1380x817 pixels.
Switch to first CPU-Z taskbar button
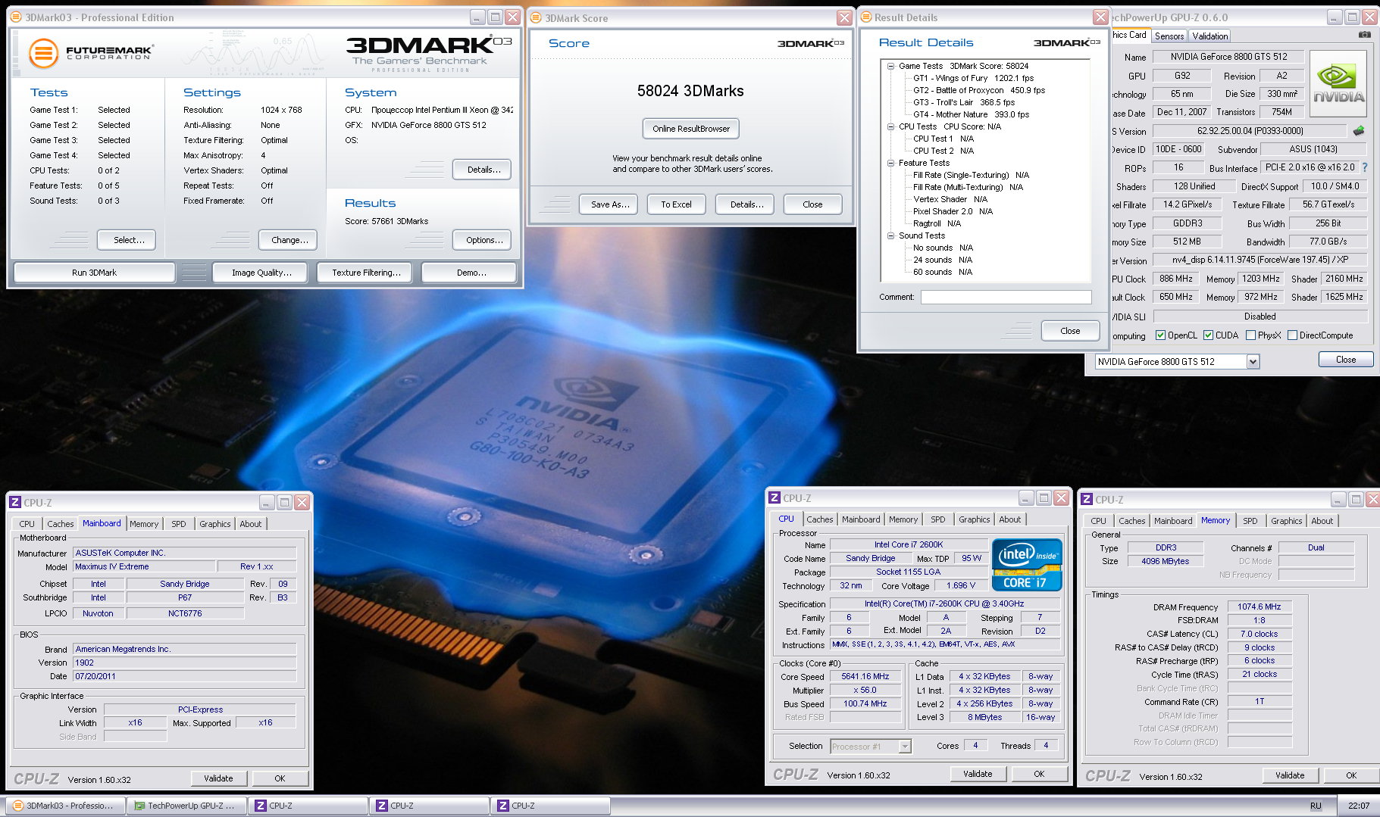[x=308, y=806]
